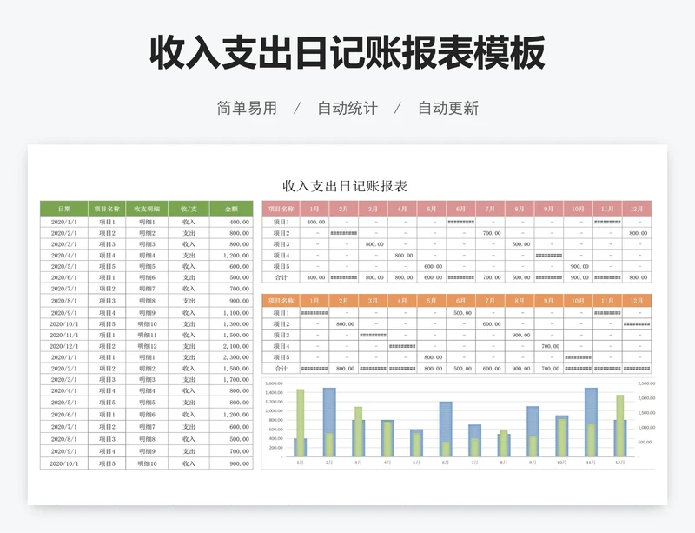The image size is (695, 533).
Task: Click the amount cell 2,300.00
Action: pos(231,357)
